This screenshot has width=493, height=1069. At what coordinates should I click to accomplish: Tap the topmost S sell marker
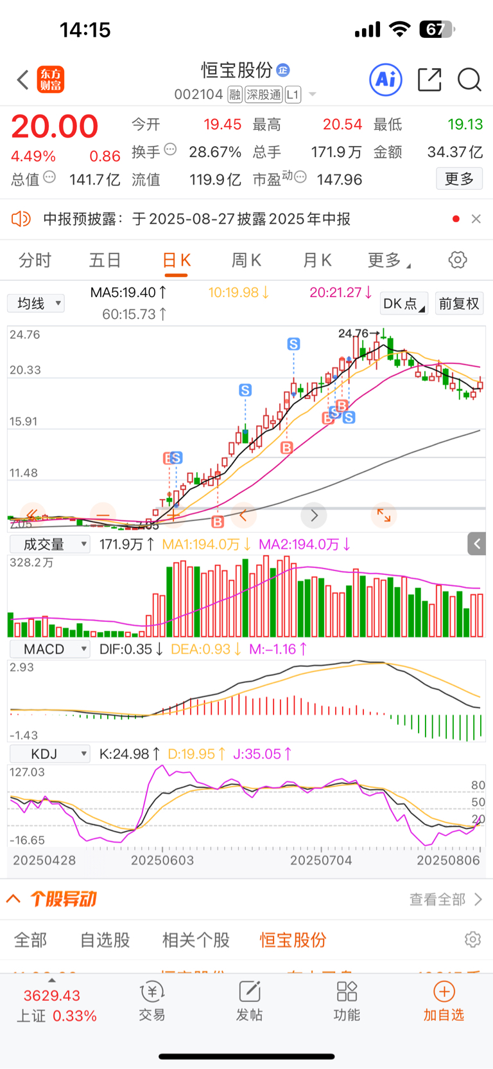(293, 344)
